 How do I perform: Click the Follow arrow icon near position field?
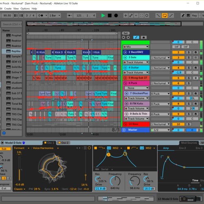pos(70,16)
